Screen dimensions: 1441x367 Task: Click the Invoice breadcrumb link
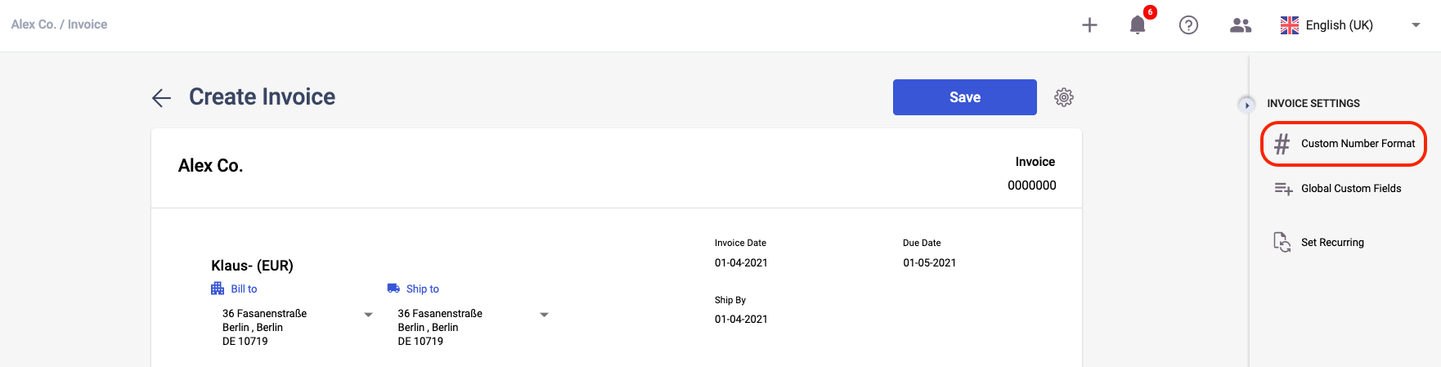[x=88, y=25]
